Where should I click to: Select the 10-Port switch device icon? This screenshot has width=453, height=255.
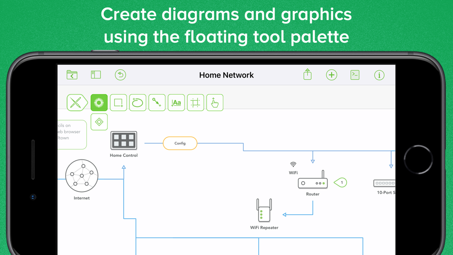(x=384, y=183)
